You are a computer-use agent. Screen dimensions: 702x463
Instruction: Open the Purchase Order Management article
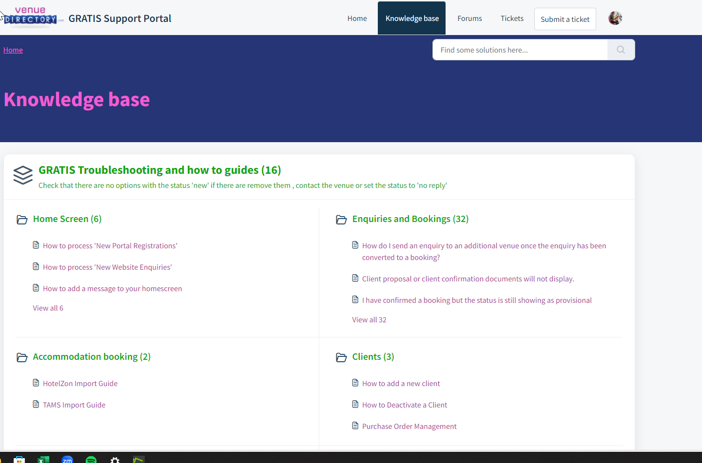click(409, 426)
